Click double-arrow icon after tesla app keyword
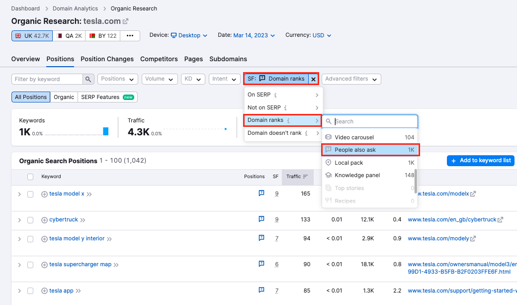Viewport: 517px width, 305px height. tap(78, 291)
